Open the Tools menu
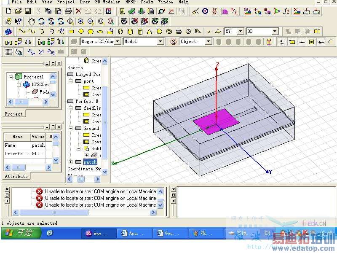Viewport: 337px width, 253px height. point(147,2)
